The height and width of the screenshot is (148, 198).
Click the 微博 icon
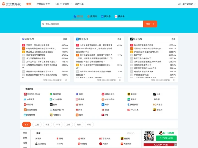coord(77,105)
